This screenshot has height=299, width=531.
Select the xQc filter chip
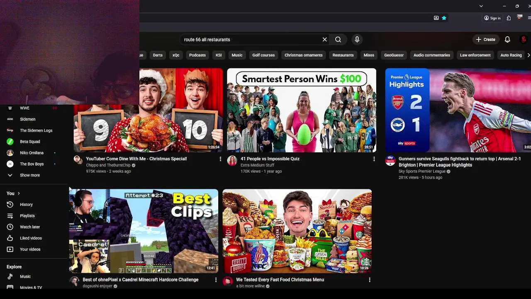click(x=176, y=55)
